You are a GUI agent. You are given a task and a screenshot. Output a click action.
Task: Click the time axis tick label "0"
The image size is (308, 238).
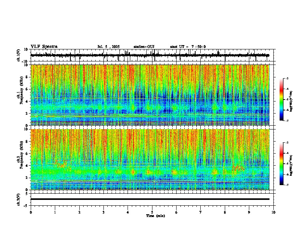[31, 212]
